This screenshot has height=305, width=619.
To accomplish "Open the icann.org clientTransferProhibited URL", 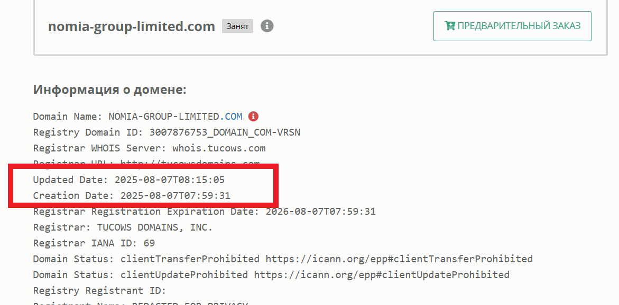I will [399, 259].
